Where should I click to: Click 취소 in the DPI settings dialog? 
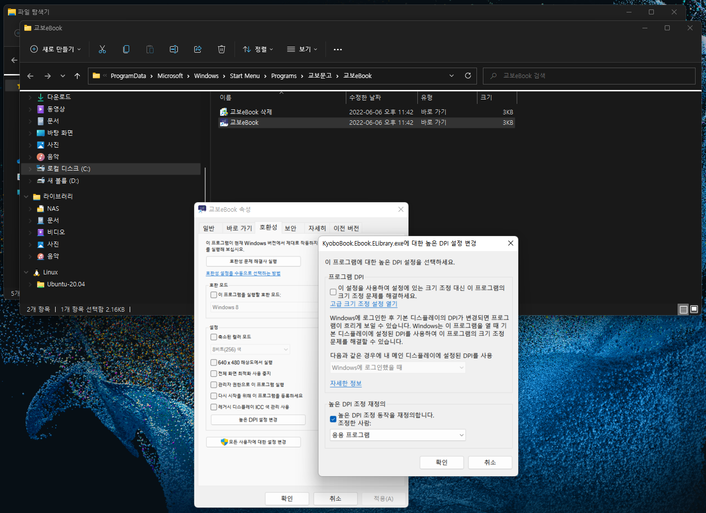point(490,462)
